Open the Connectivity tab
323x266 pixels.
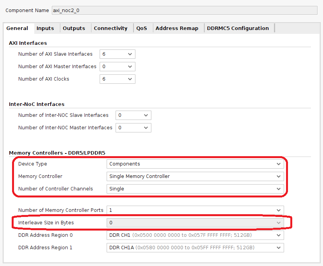point(111,28)
